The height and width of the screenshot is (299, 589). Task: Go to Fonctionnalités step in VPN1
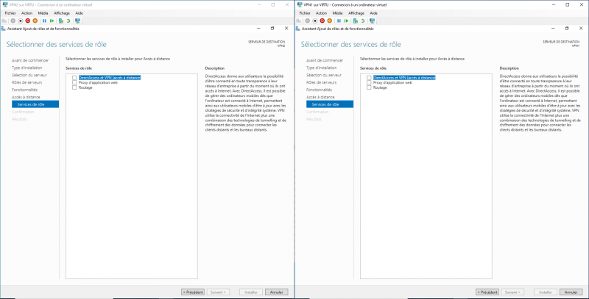320,90
